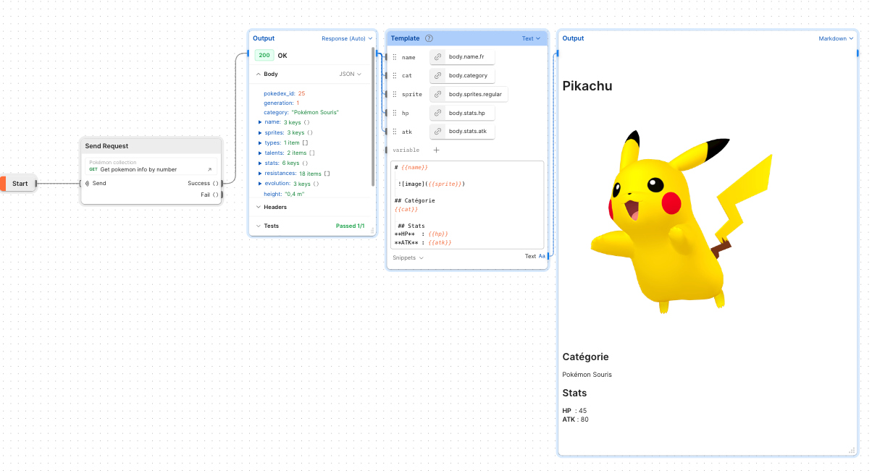Click pokedex_id value 25
This screenshot has height=473, width=872.
click(301, 93)
